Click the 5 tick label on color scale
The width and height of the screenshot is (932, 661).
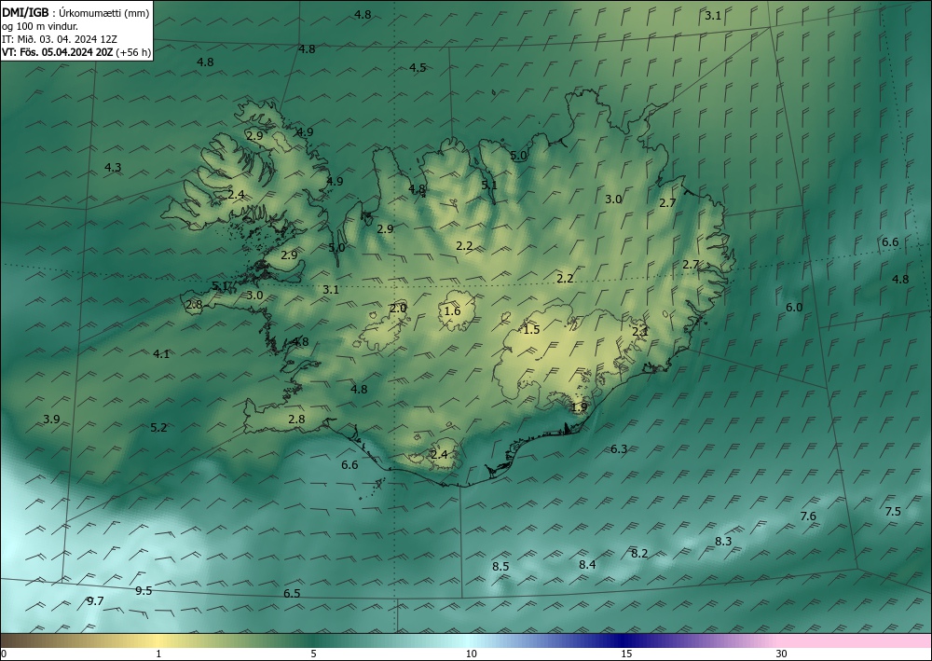coord(313,654)
